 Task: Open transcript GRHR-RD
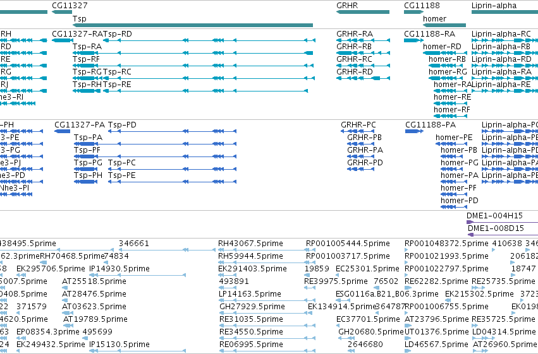355,72
